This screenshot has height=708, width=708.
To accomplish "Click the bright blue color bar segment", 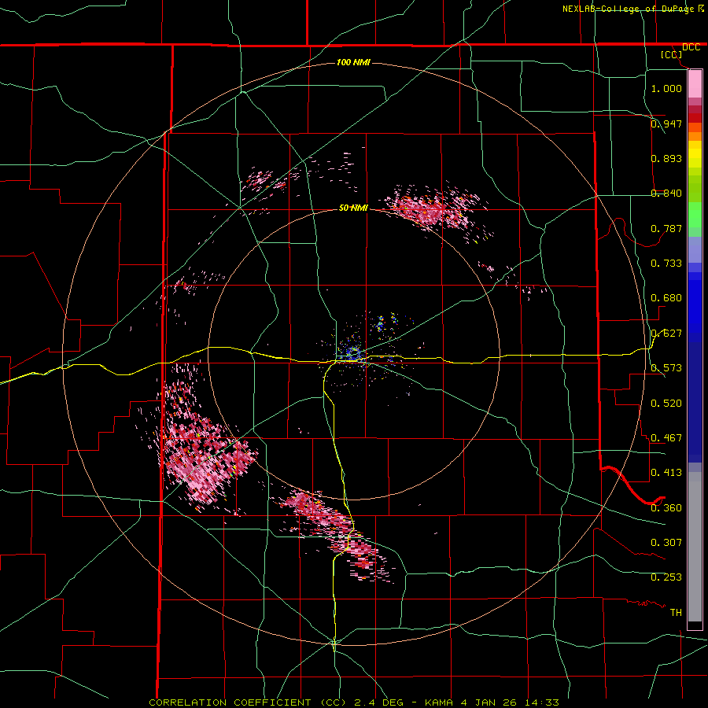I will (695, 307).
